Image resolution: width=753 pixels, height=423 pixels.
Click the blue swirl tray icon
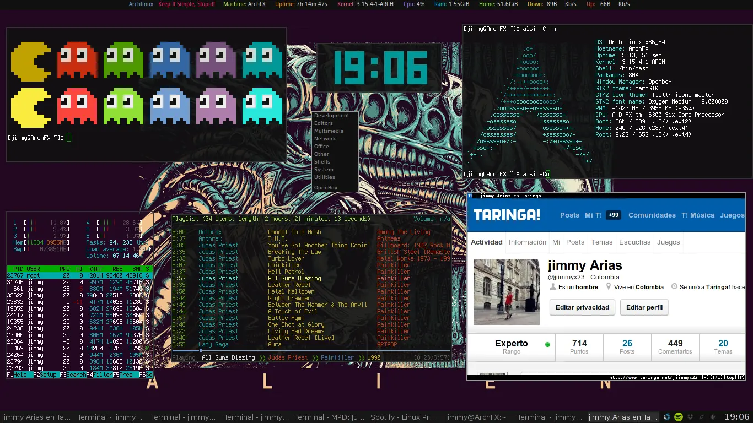coord(667,417)
